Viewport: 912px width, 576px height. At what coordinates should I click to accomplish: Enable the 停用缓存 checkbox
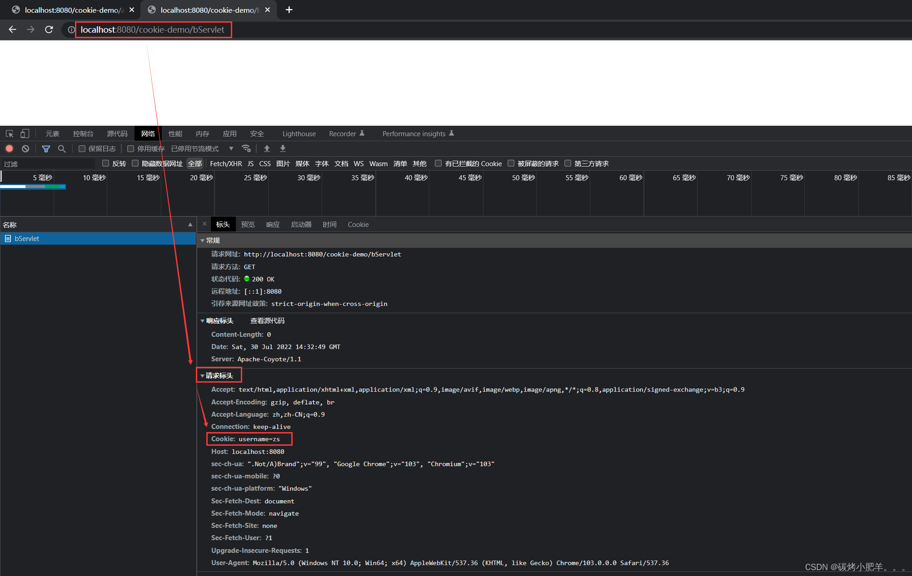click(130, 148)
